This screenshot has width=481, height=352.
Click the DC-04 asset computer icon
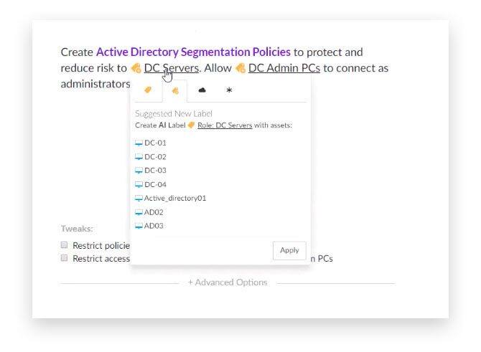click(139, 184)
